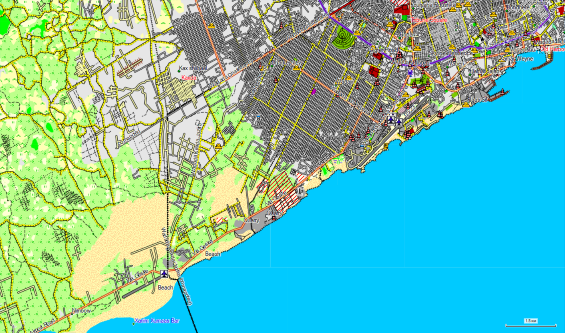Click the airport icon near Beach label
This screenshot has height=333, width=565.
pyautogui.click(x=164, y=274)
